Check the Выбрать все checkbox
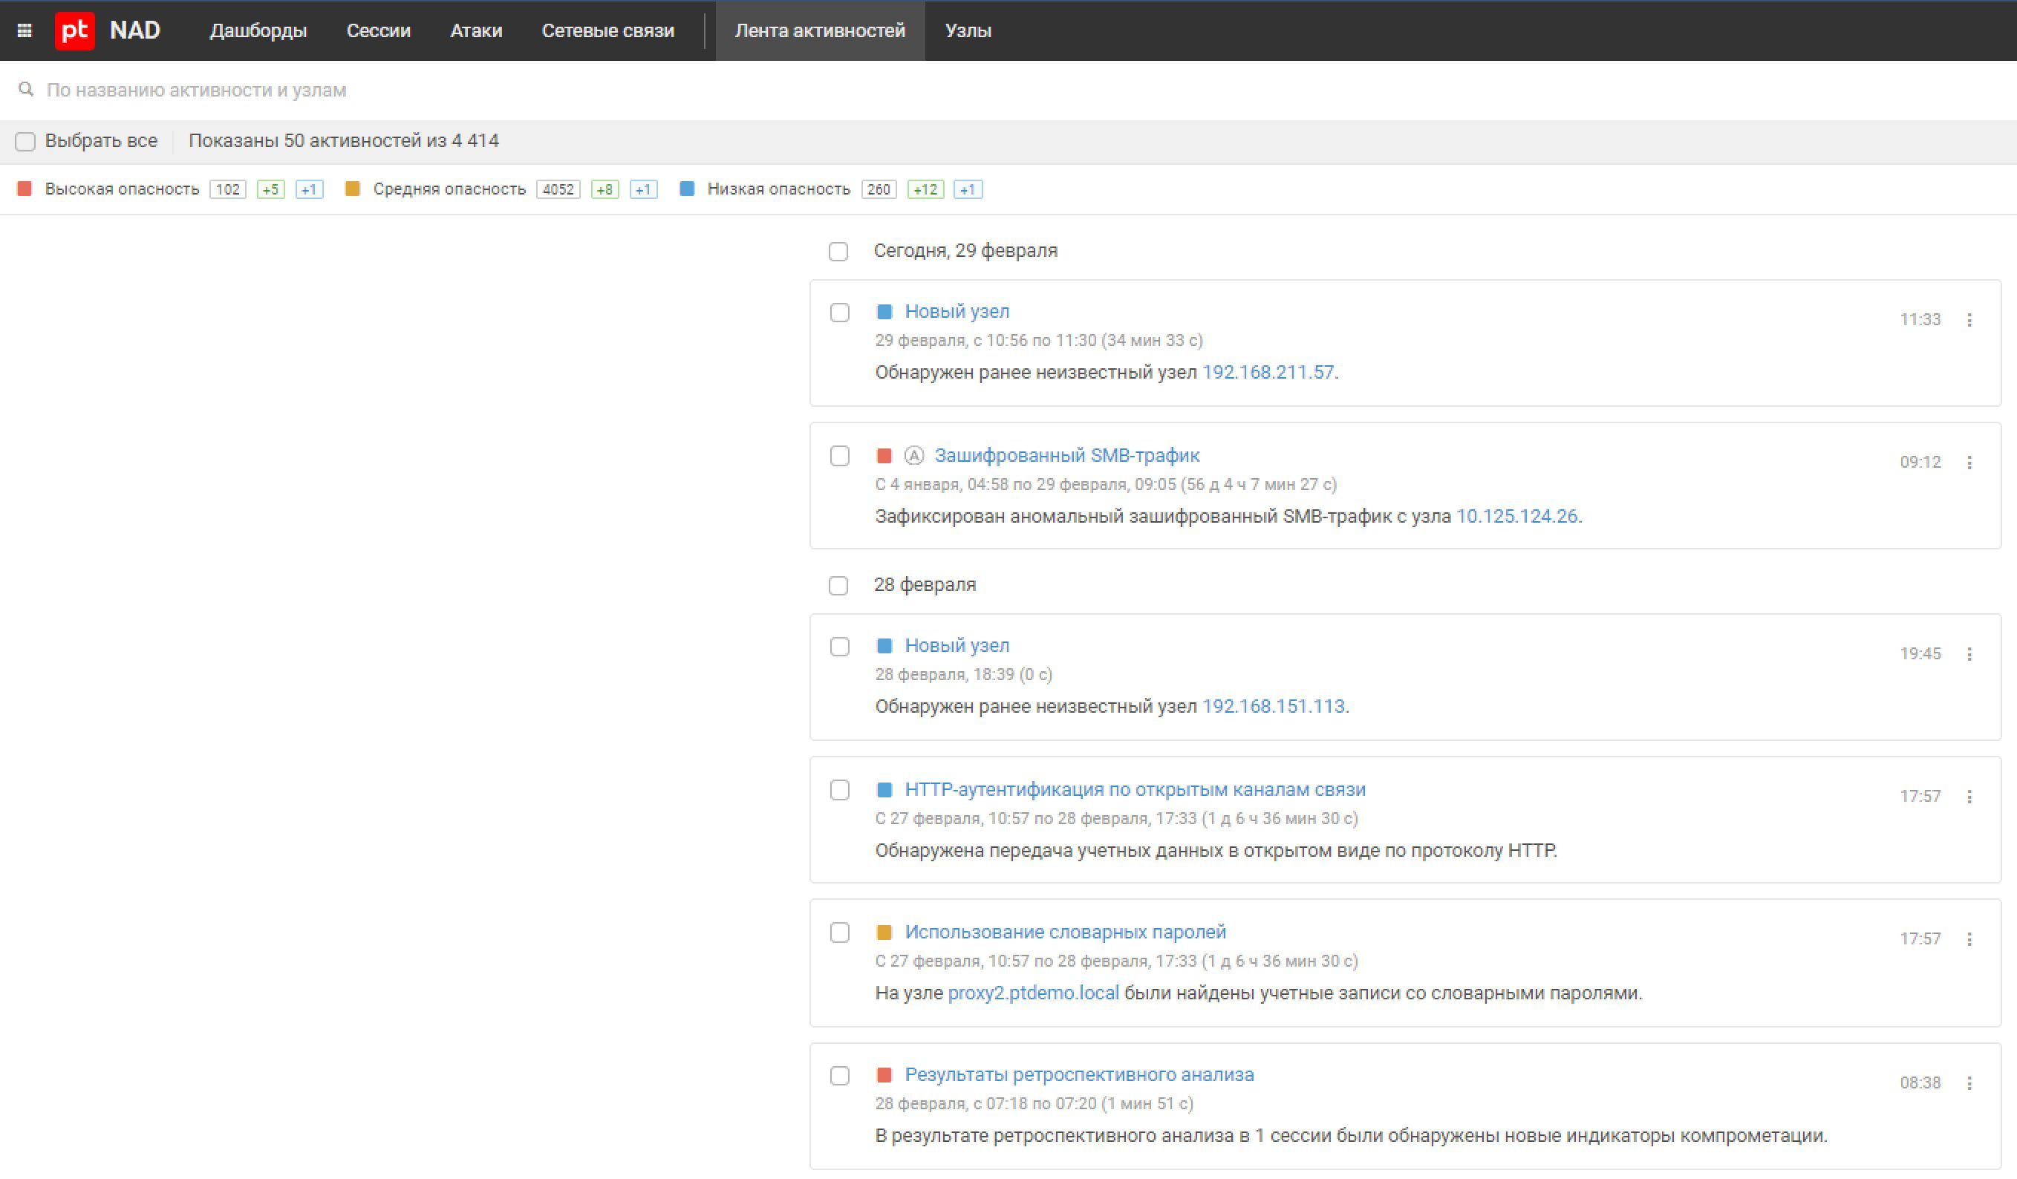2017x1179 pixels. coord(25,142)
